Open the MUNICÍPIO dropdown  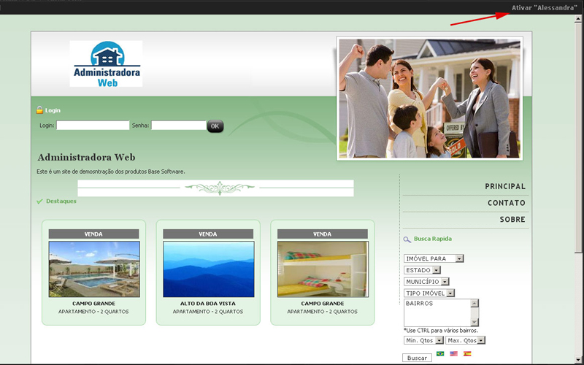coord(426,282)
